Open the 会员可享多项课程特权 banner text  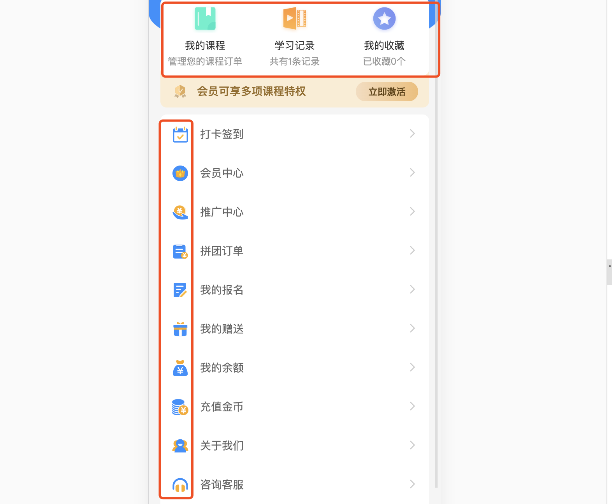pyautogui.click(x=251, y=92)
